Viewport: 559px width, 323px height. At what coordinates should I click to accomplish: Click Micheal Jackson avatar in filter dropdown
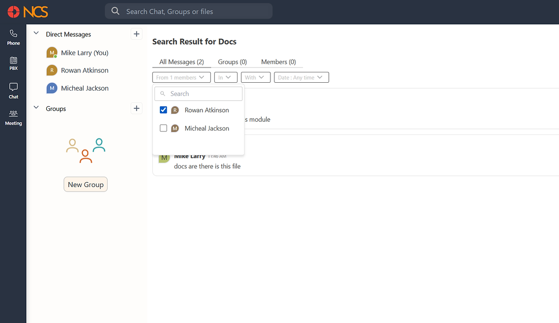tap(175, 128)
